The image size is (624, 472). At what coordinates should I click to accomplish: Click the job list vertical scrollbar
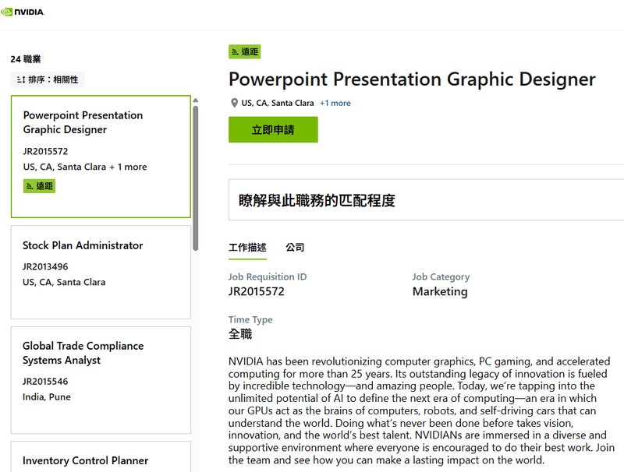(x=196, y=178)
